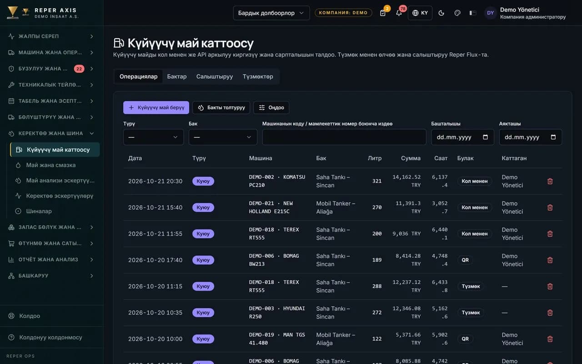Toggle the sidebar layout icon

[x=473, y=13]
